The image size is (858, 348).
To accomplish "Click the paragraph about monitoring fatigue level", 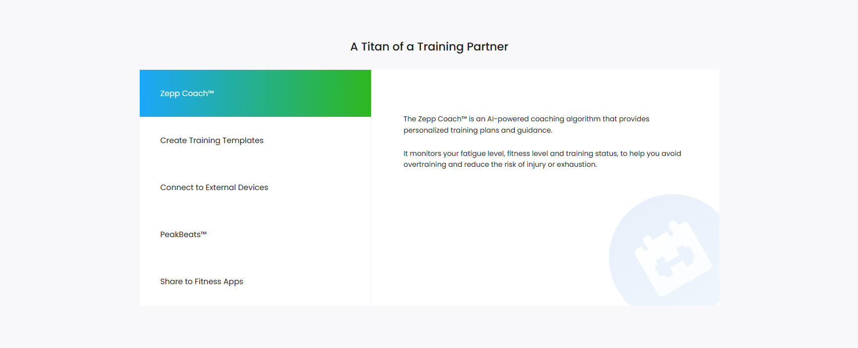I will [542, 159].
